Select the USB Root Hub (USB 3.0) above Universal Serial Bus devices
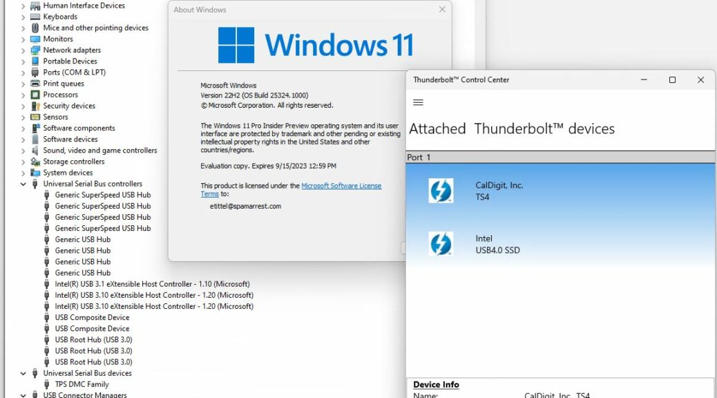 94,362
